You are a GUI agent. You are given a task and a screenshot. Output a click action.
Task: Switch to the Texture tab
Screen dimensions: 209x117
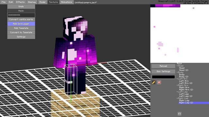(53, 2)
